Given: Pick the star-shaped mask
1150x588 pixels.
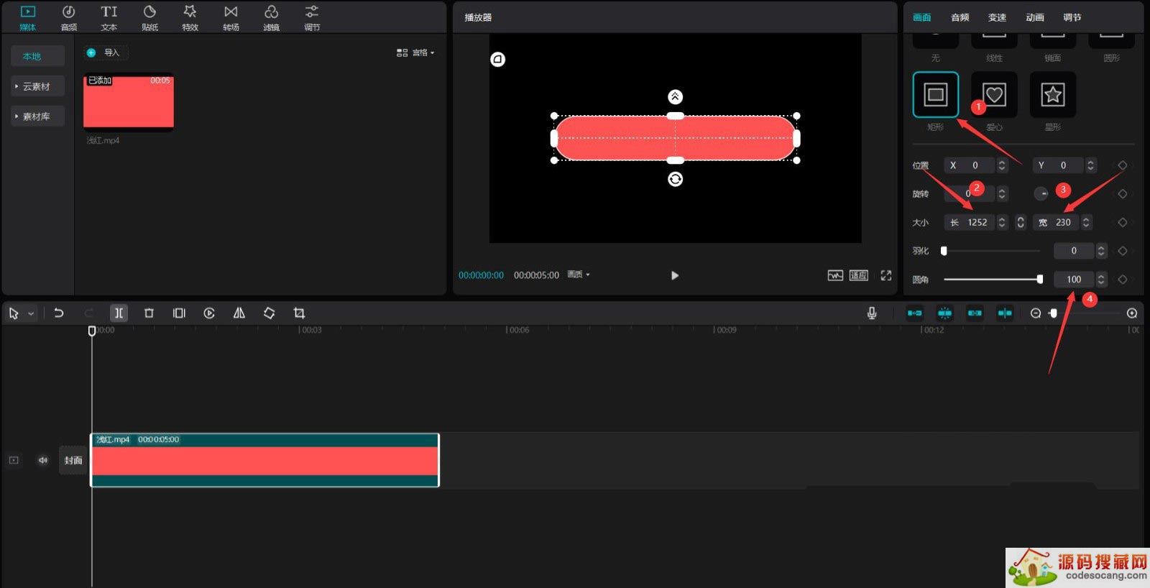Looking at the screenshot, I should point(1052,95).
